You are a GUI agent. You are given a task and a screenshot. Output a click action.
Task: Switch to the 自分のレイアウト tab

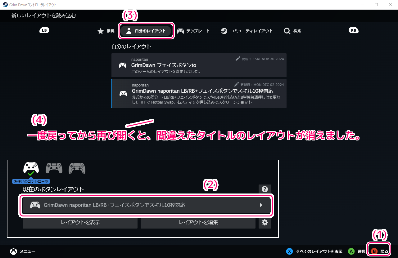(146, 31)
